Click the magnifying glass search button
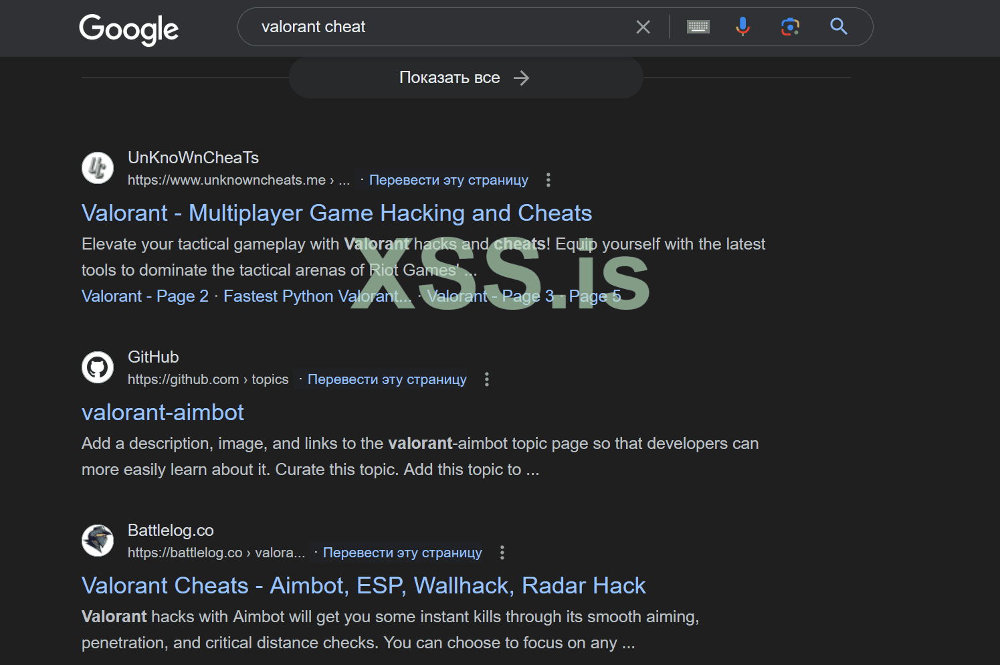The width and height of the screenshot is (1000, 665). pos(839,27)
